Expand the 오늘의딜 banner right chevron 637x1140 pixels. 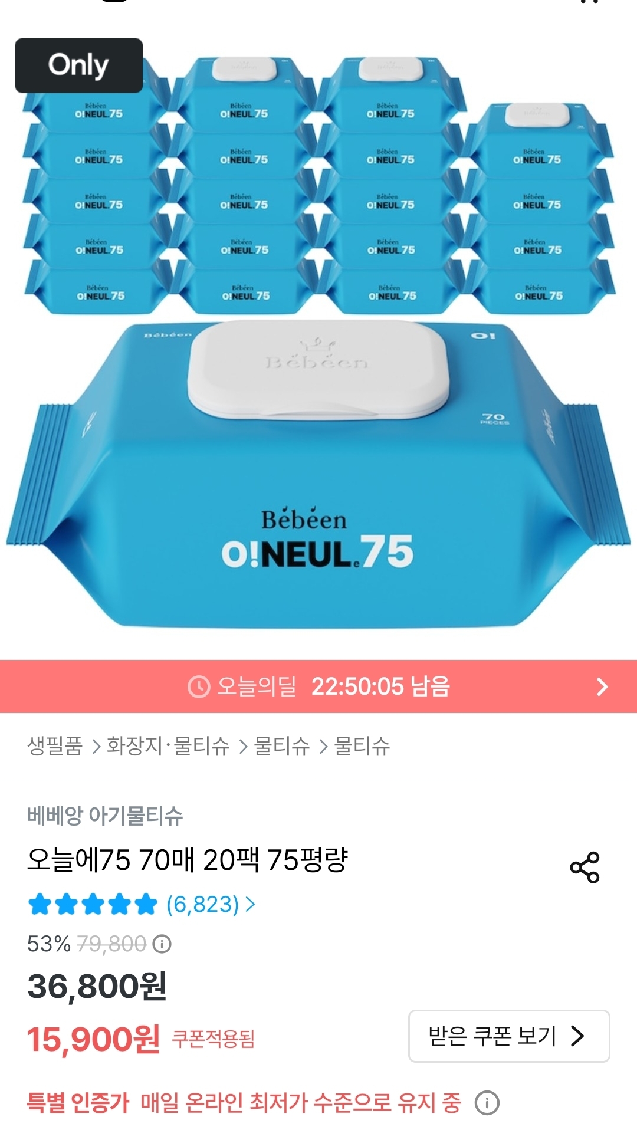point(602,686)
